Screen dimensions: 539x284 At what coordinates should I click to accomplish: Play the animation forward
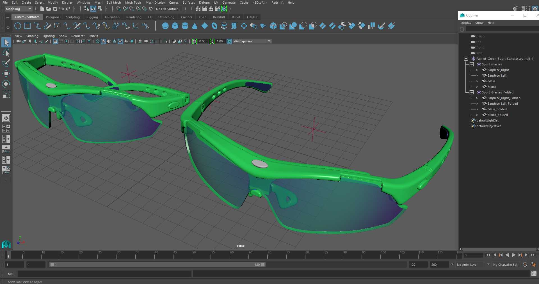pyautogui.click(x=513, y=255)
